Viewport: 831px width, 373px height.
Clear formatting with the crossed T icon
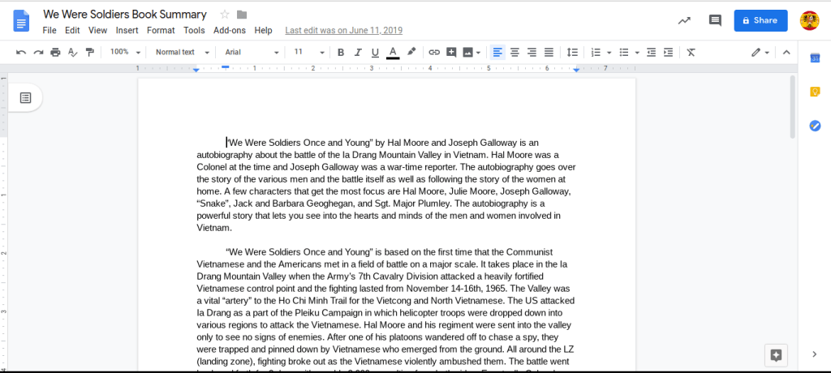pos(691,52)
